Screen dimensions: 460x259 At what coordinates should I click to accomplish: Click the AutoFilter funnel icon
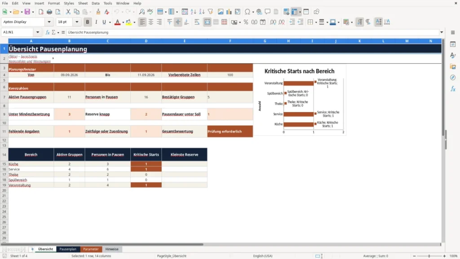coord(210,12)
